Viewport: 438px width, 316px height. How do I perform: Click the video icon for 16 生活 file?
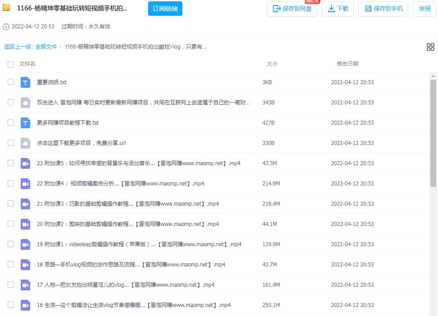point(26,305)
